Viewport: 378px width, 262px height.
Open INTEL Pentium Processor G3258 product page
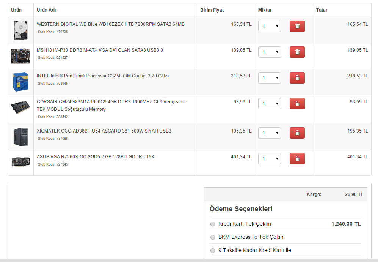pyautogui.click(x=103, y=76)
